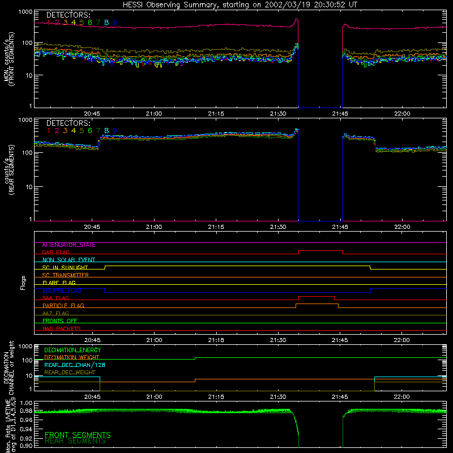Click the HESSI Observing Summary plot title
This screenshot has height=453, width=453.
pos(240,5)
